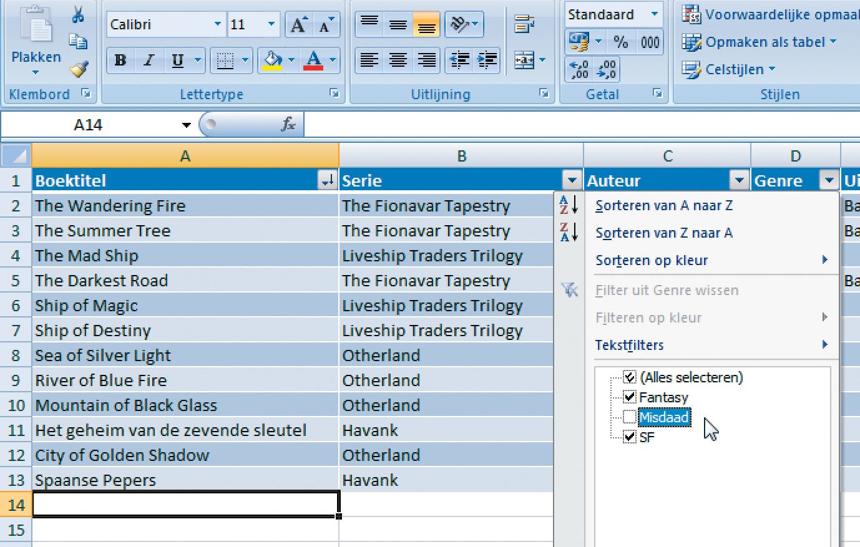Open the Boektitel column filter dropdown
This screenshot has height=547, width=860.
[x=328, y=181]
